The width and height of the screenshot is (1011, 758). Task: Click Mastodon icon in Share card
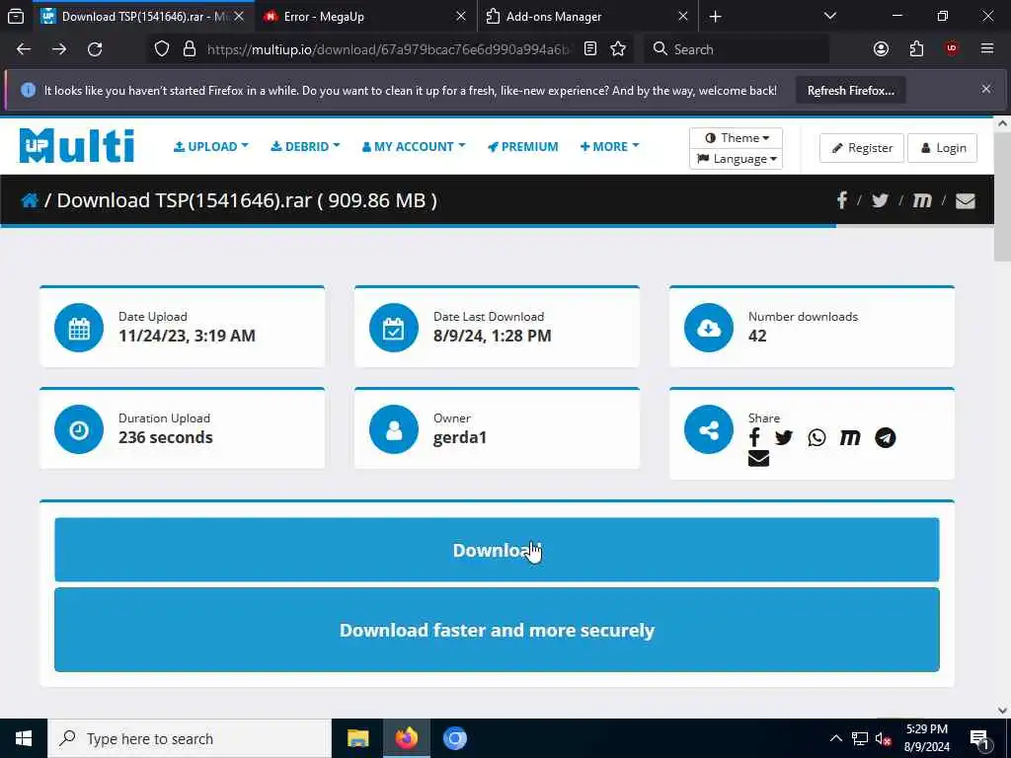[850, 437]
